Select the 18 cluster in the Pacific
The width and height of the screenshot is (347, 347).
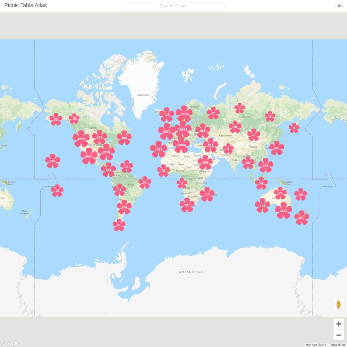coord(57,191)
